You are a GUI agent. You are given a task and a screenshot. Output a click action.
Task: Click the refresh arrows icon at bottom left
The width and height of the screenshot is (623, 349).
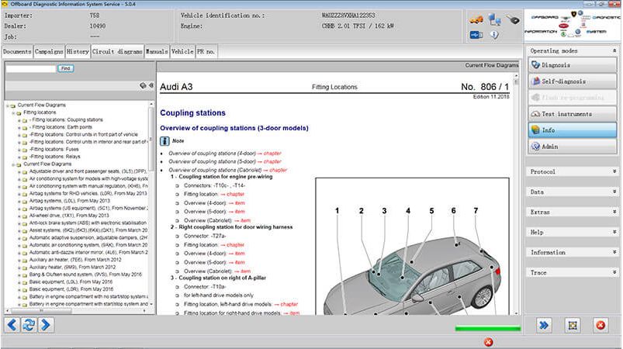pos(29,325)
